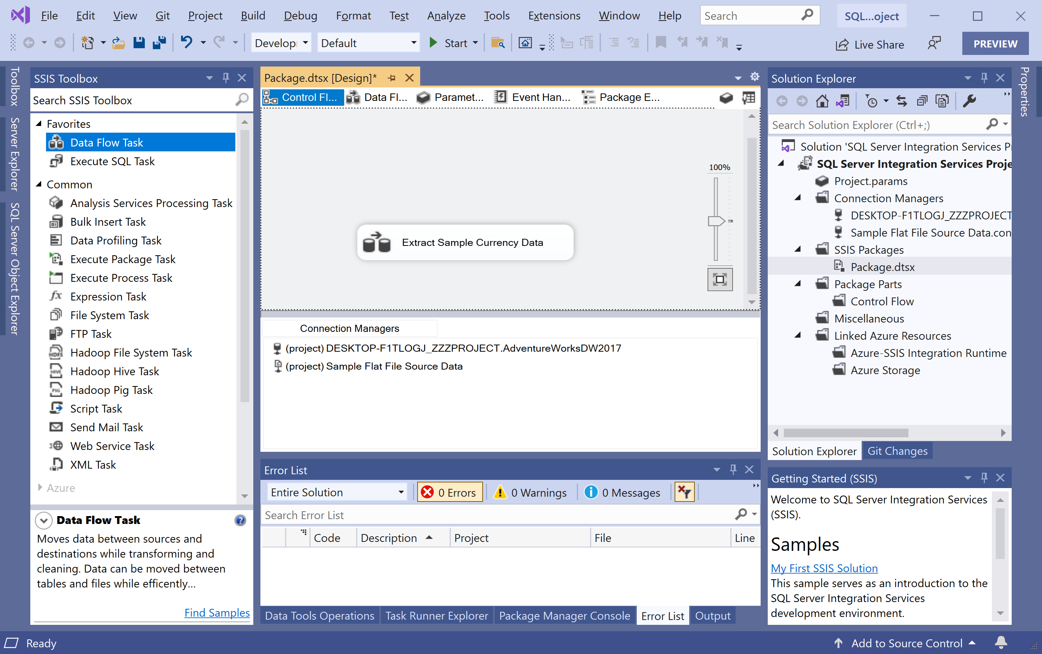Open the Extensions menu
The image size is (1042, 654).
pyautogui.click(x=553, y=16)
